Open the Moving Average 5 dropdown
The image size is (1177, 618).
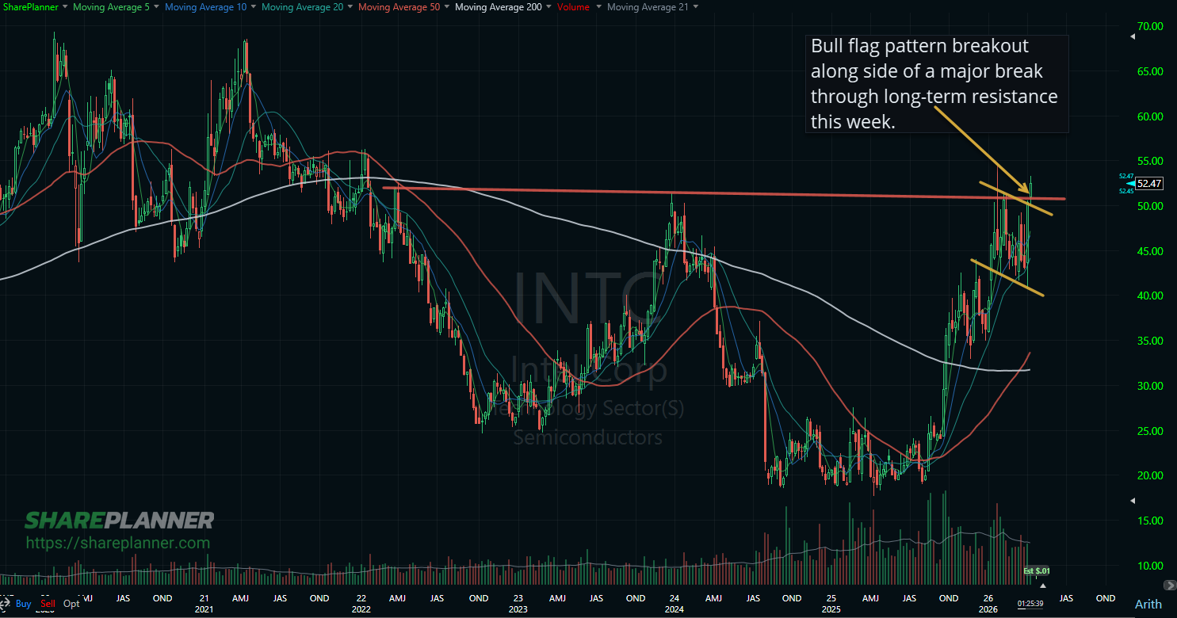coord(109,6)
